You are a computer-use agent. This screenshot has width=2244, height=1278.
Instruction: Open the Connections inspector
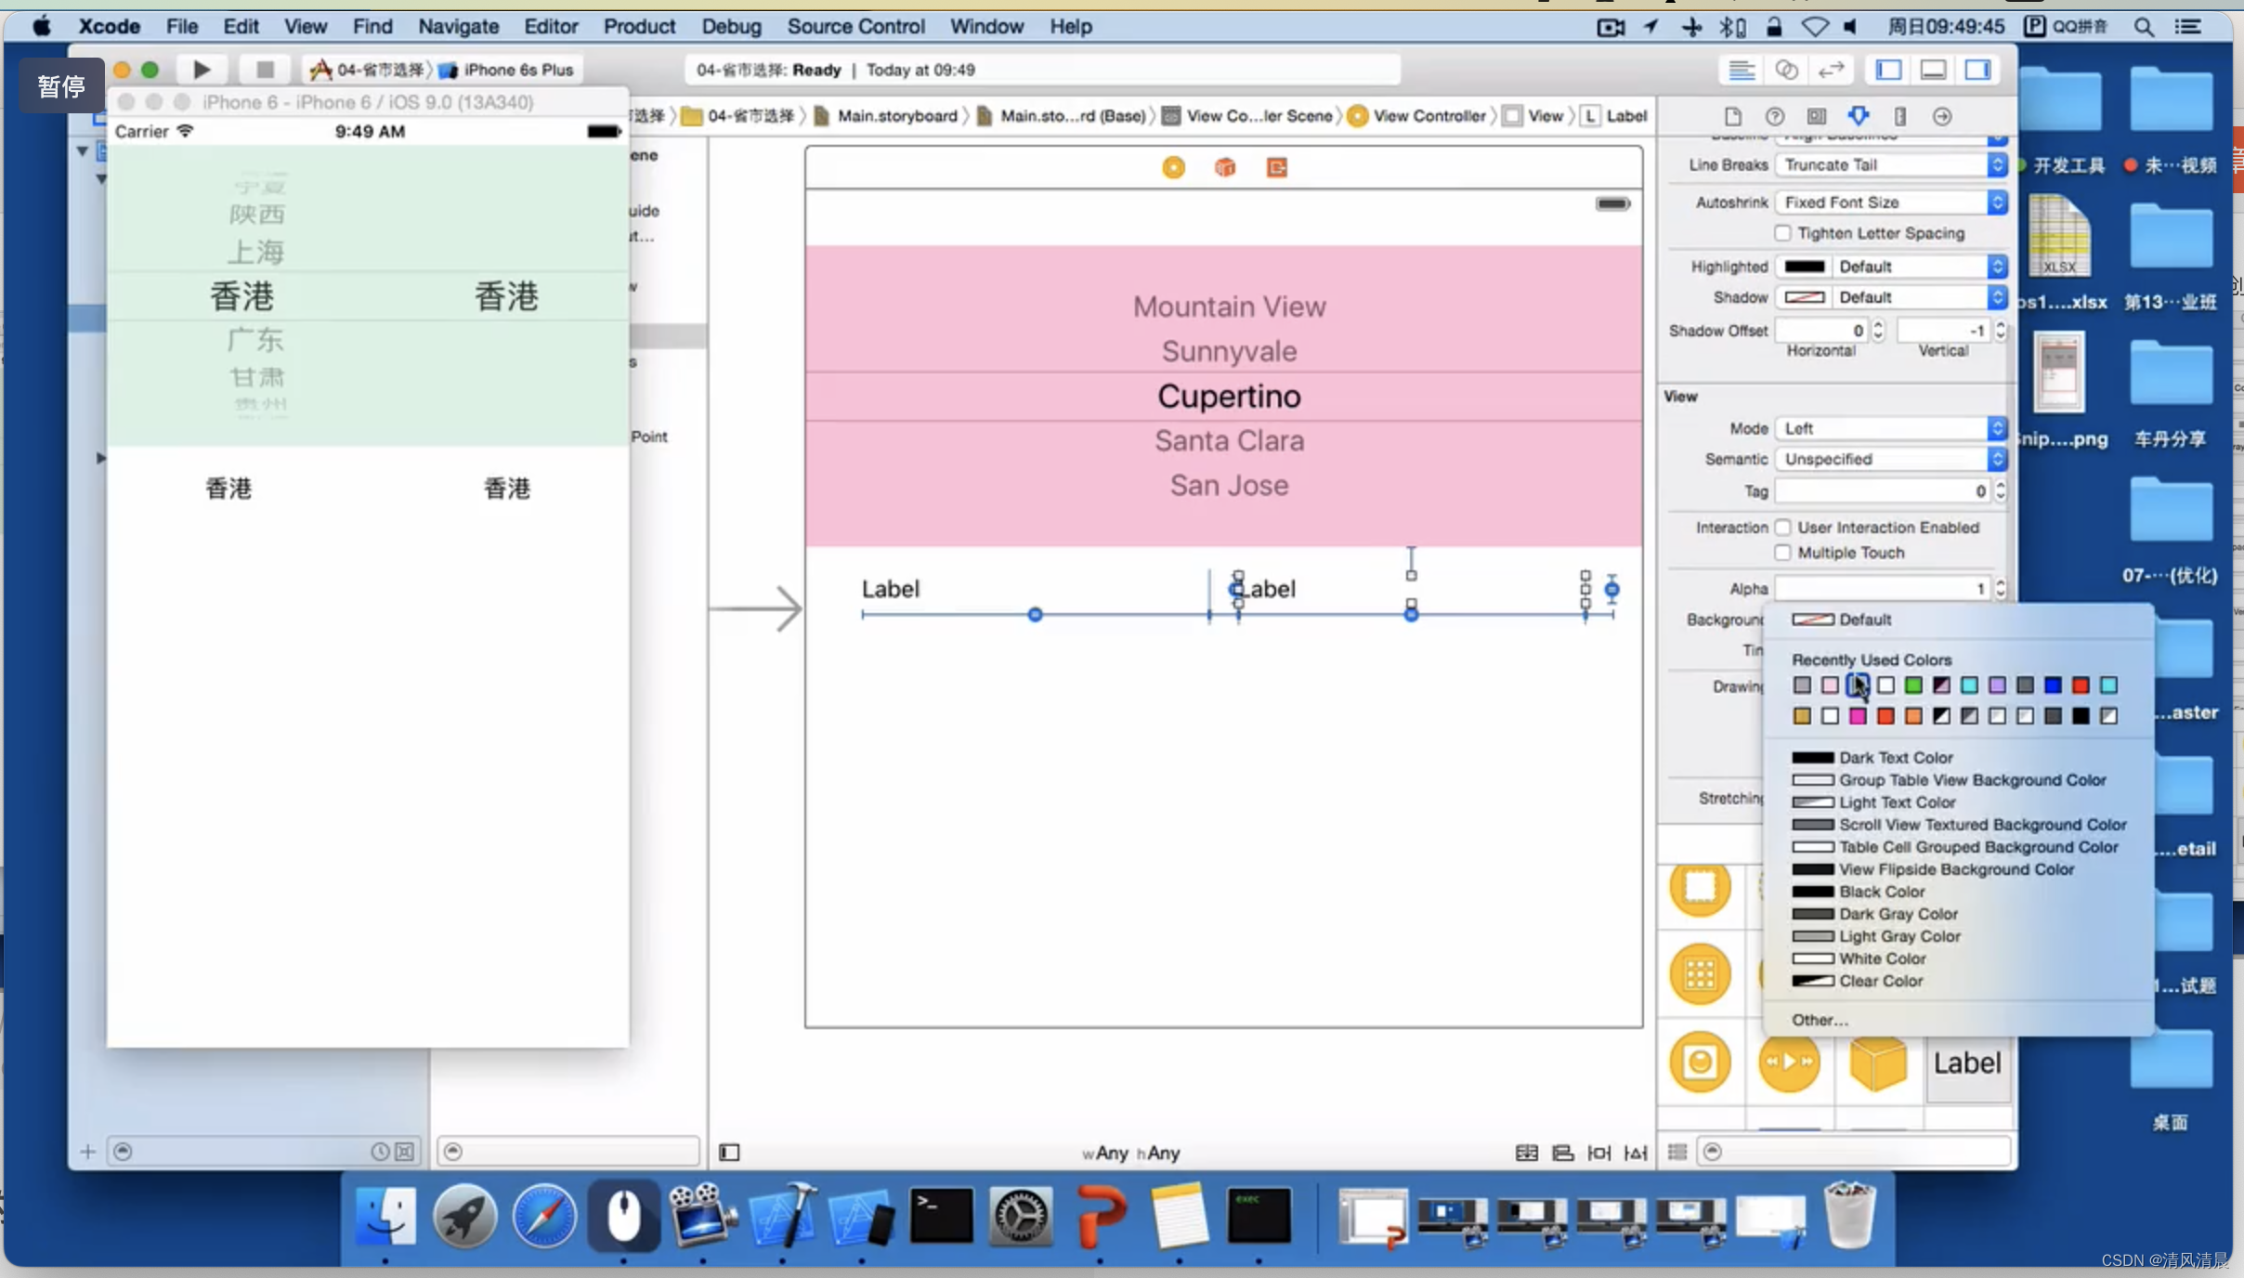pyautogui.click(x=1942, y=116)
